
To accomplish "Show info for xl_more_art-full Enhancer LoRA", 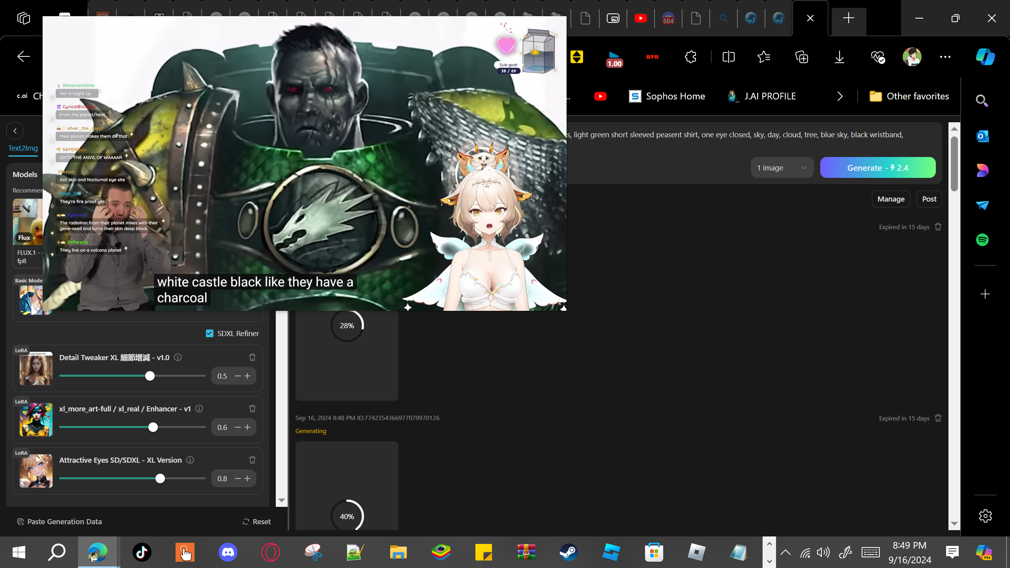I will 199,409.
